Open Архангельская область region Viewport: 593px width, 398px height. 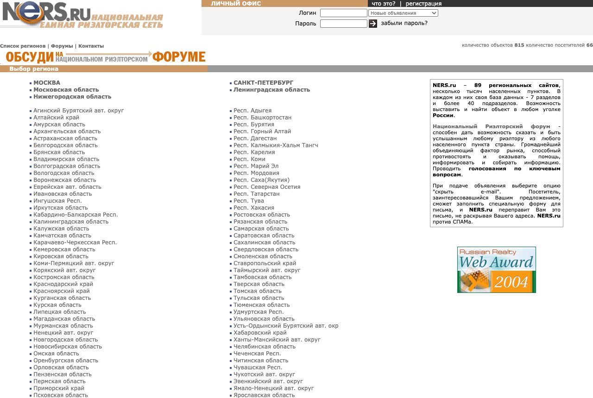click(67, 131)
